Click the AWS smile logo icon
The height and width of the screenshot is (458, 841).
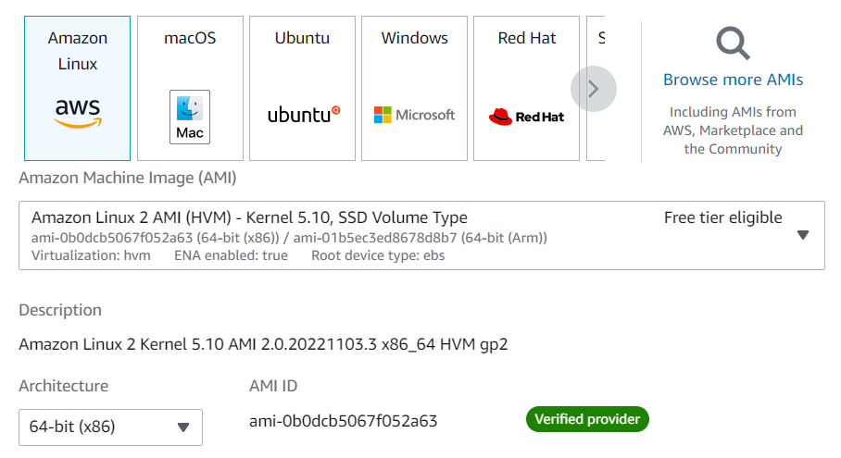pos(77,114)
